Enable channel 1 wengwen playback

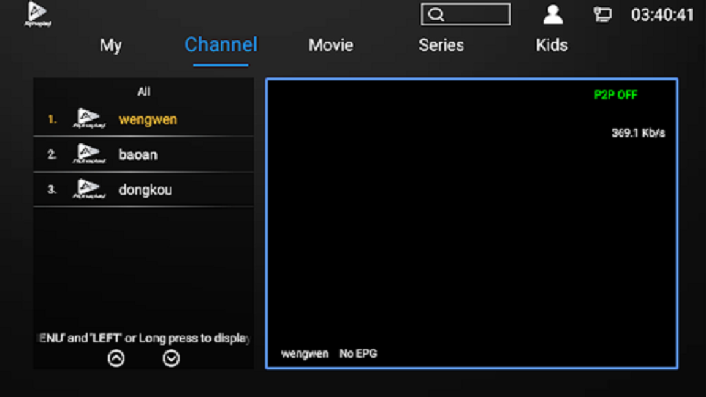(147, 121)
